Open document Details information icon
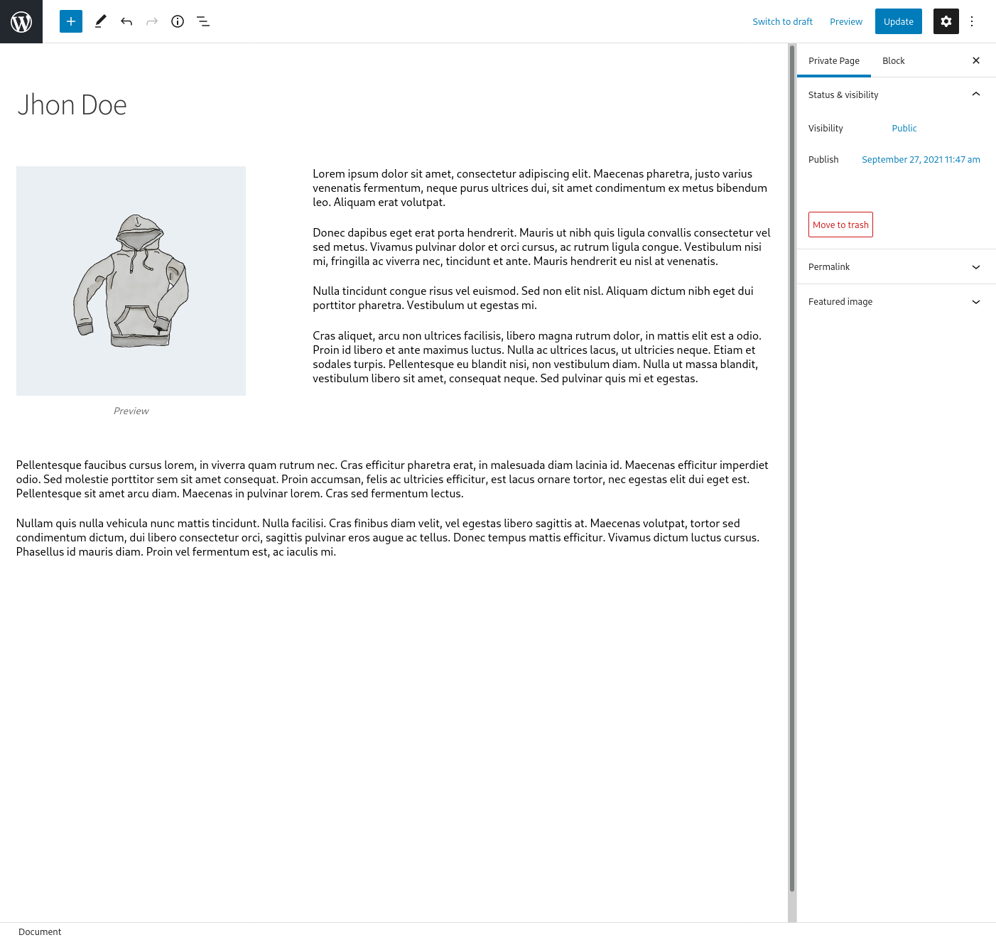Screen dimensions: 996x940 (x=177, y=21)
